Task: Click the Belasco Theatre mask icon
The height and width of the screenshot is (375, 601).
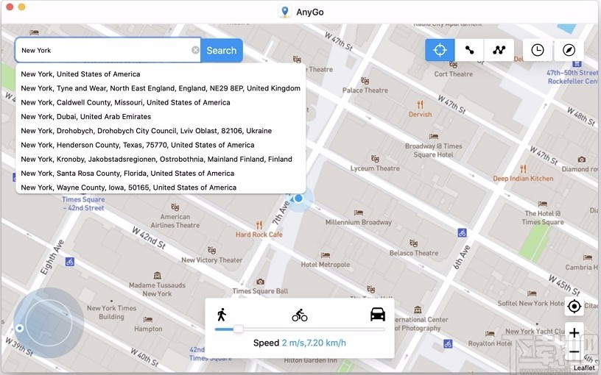Action: tap(414, 243)
